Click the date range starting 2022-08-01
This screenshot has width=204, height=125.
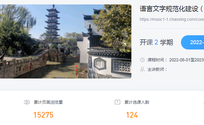[187, 60]
